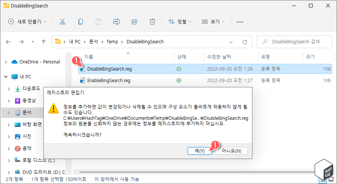Click the Paste clipboard icon
The height and width of the screenshot is (184, 337).
click(98, 22)
